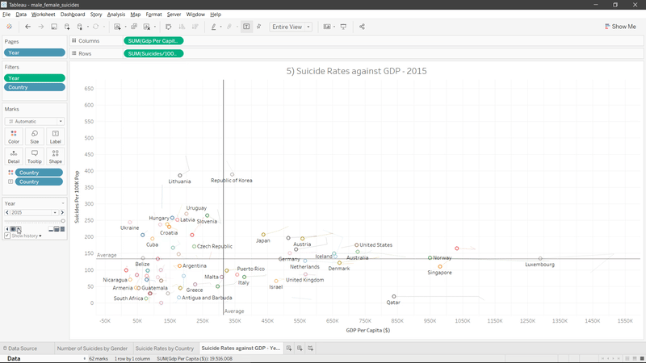The height and width of the screenshot is (363, 646).
Task: Click the undo back arrow in toolbar
Action: [x=28, y=27]
